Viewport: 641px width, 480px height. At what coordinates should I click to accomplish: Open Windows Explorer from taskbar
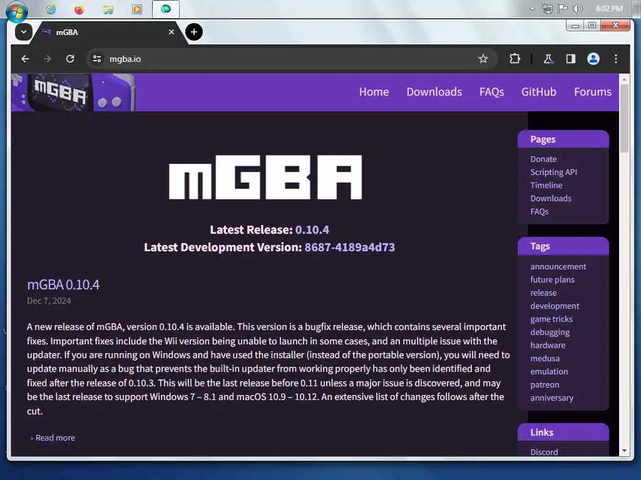point(108,9)
